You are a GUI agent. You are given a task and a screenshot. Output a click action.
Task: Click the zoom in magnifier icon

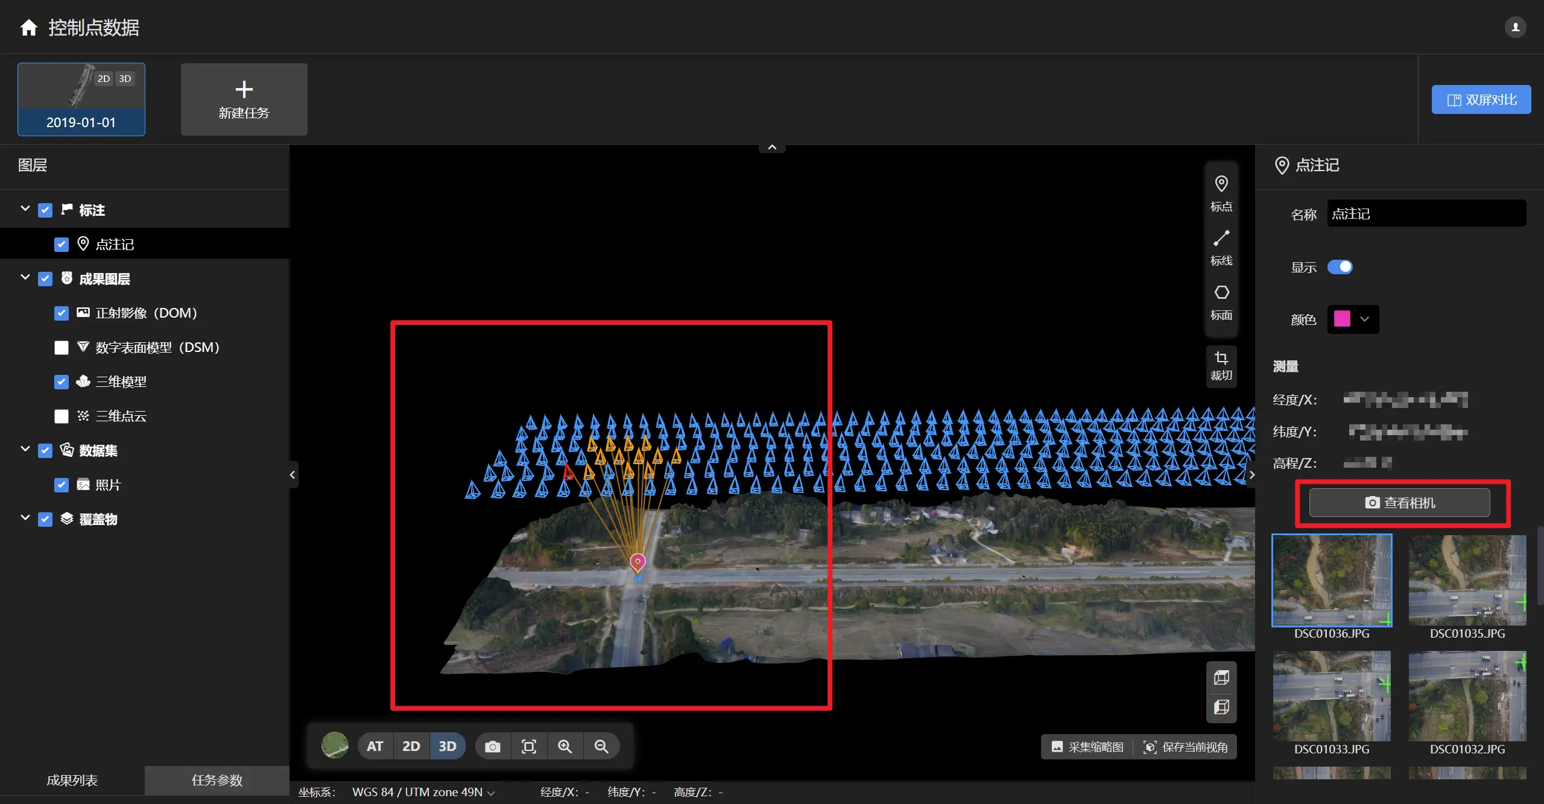(x=565, y=746)
